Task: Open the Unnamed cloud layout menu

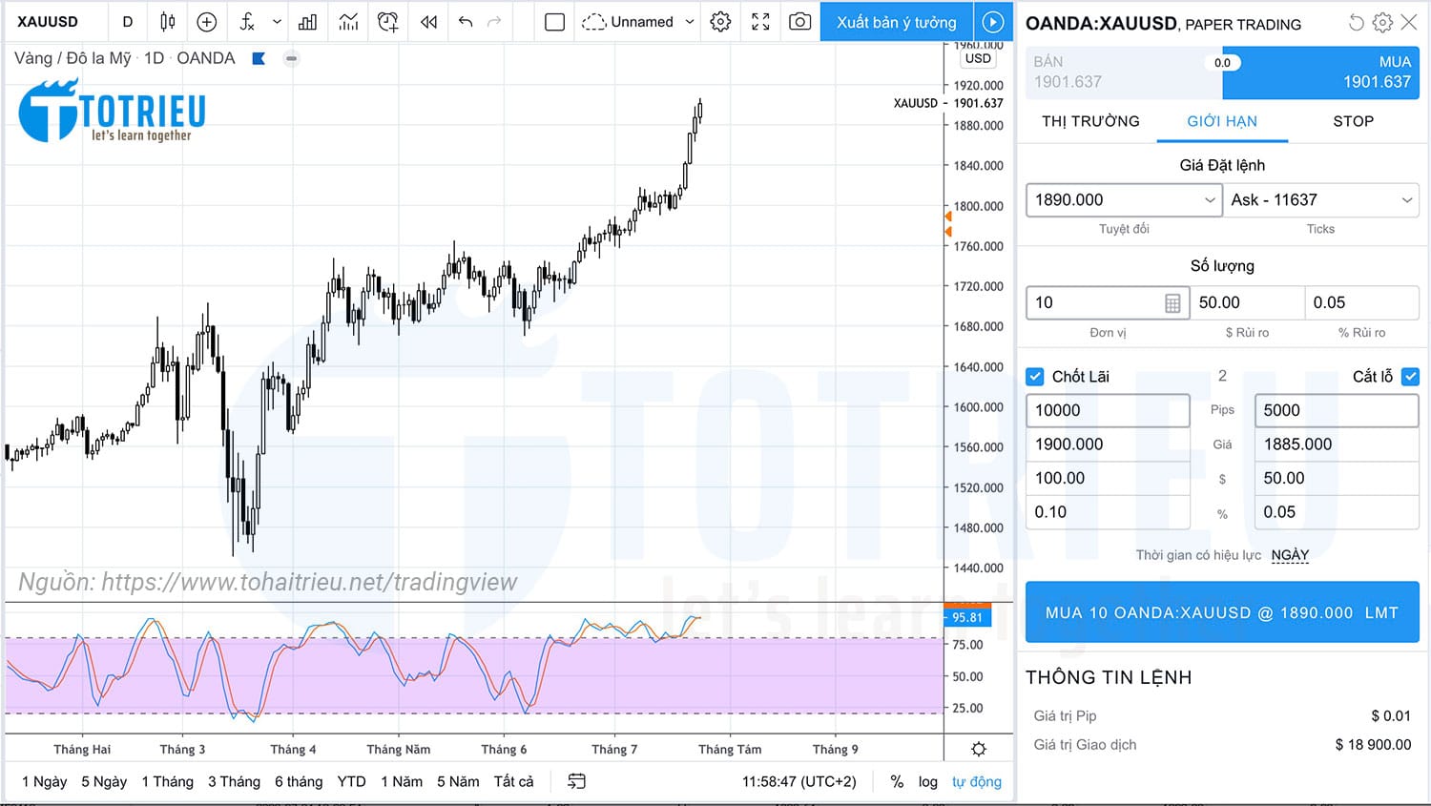Action: pos(628,21)
